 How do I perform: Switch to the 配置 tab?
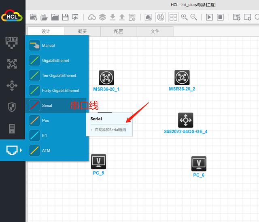(x=119, y=32)
